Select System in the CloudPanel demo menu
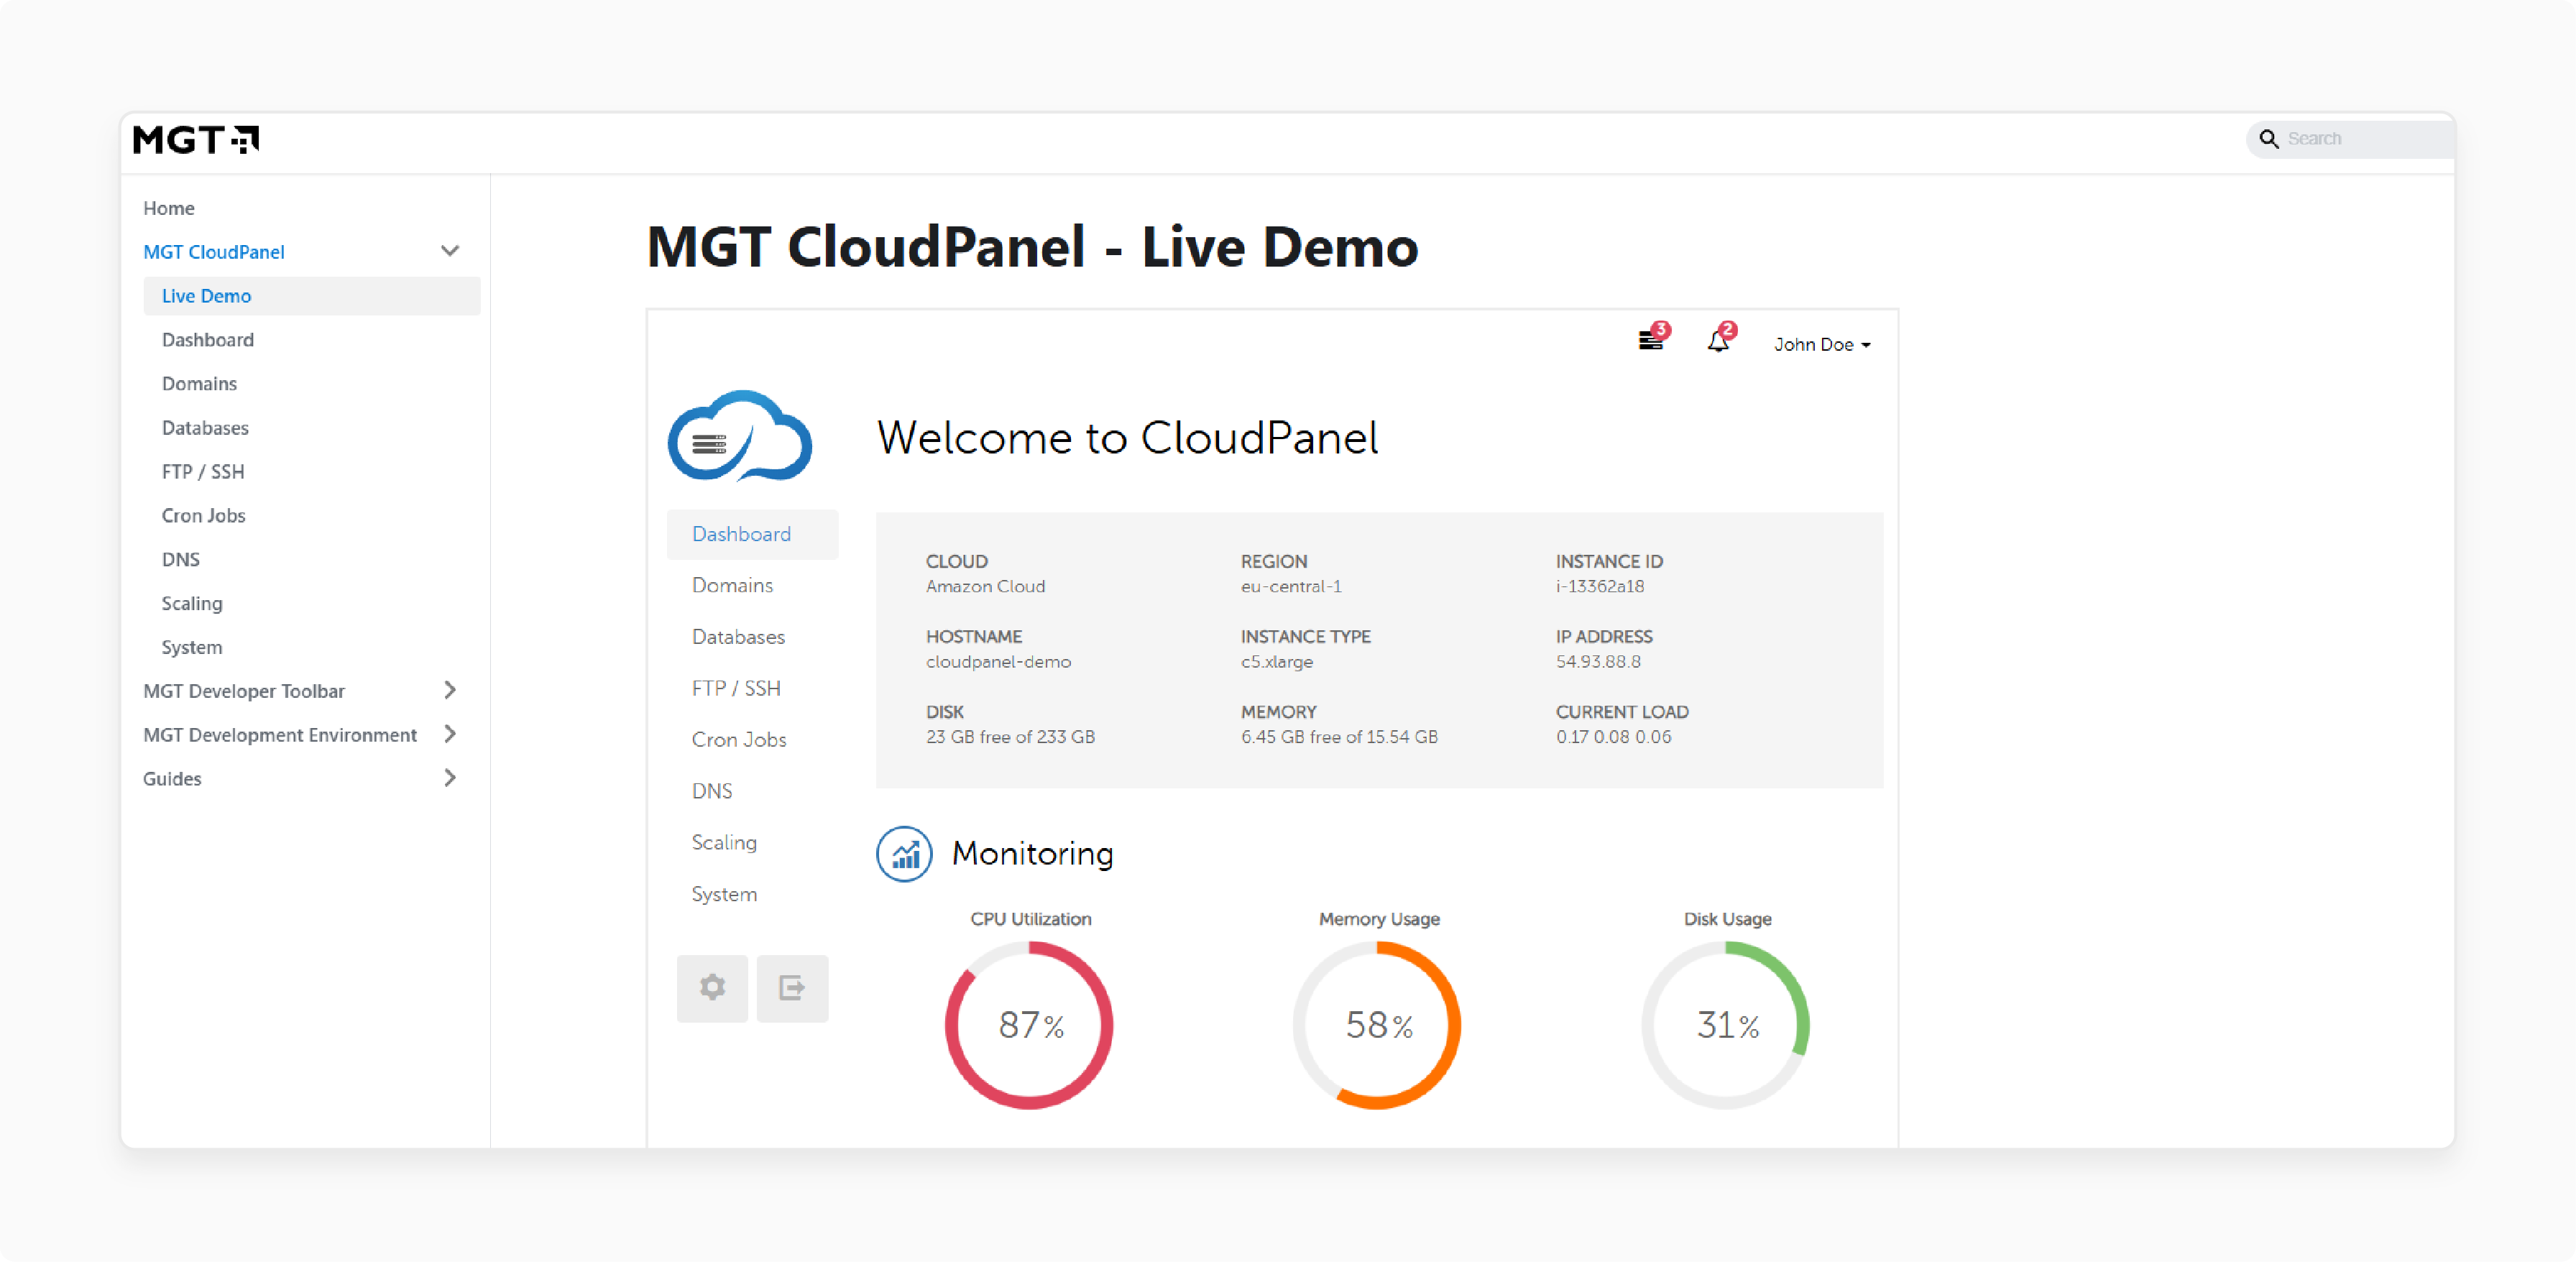 point(724,894)
